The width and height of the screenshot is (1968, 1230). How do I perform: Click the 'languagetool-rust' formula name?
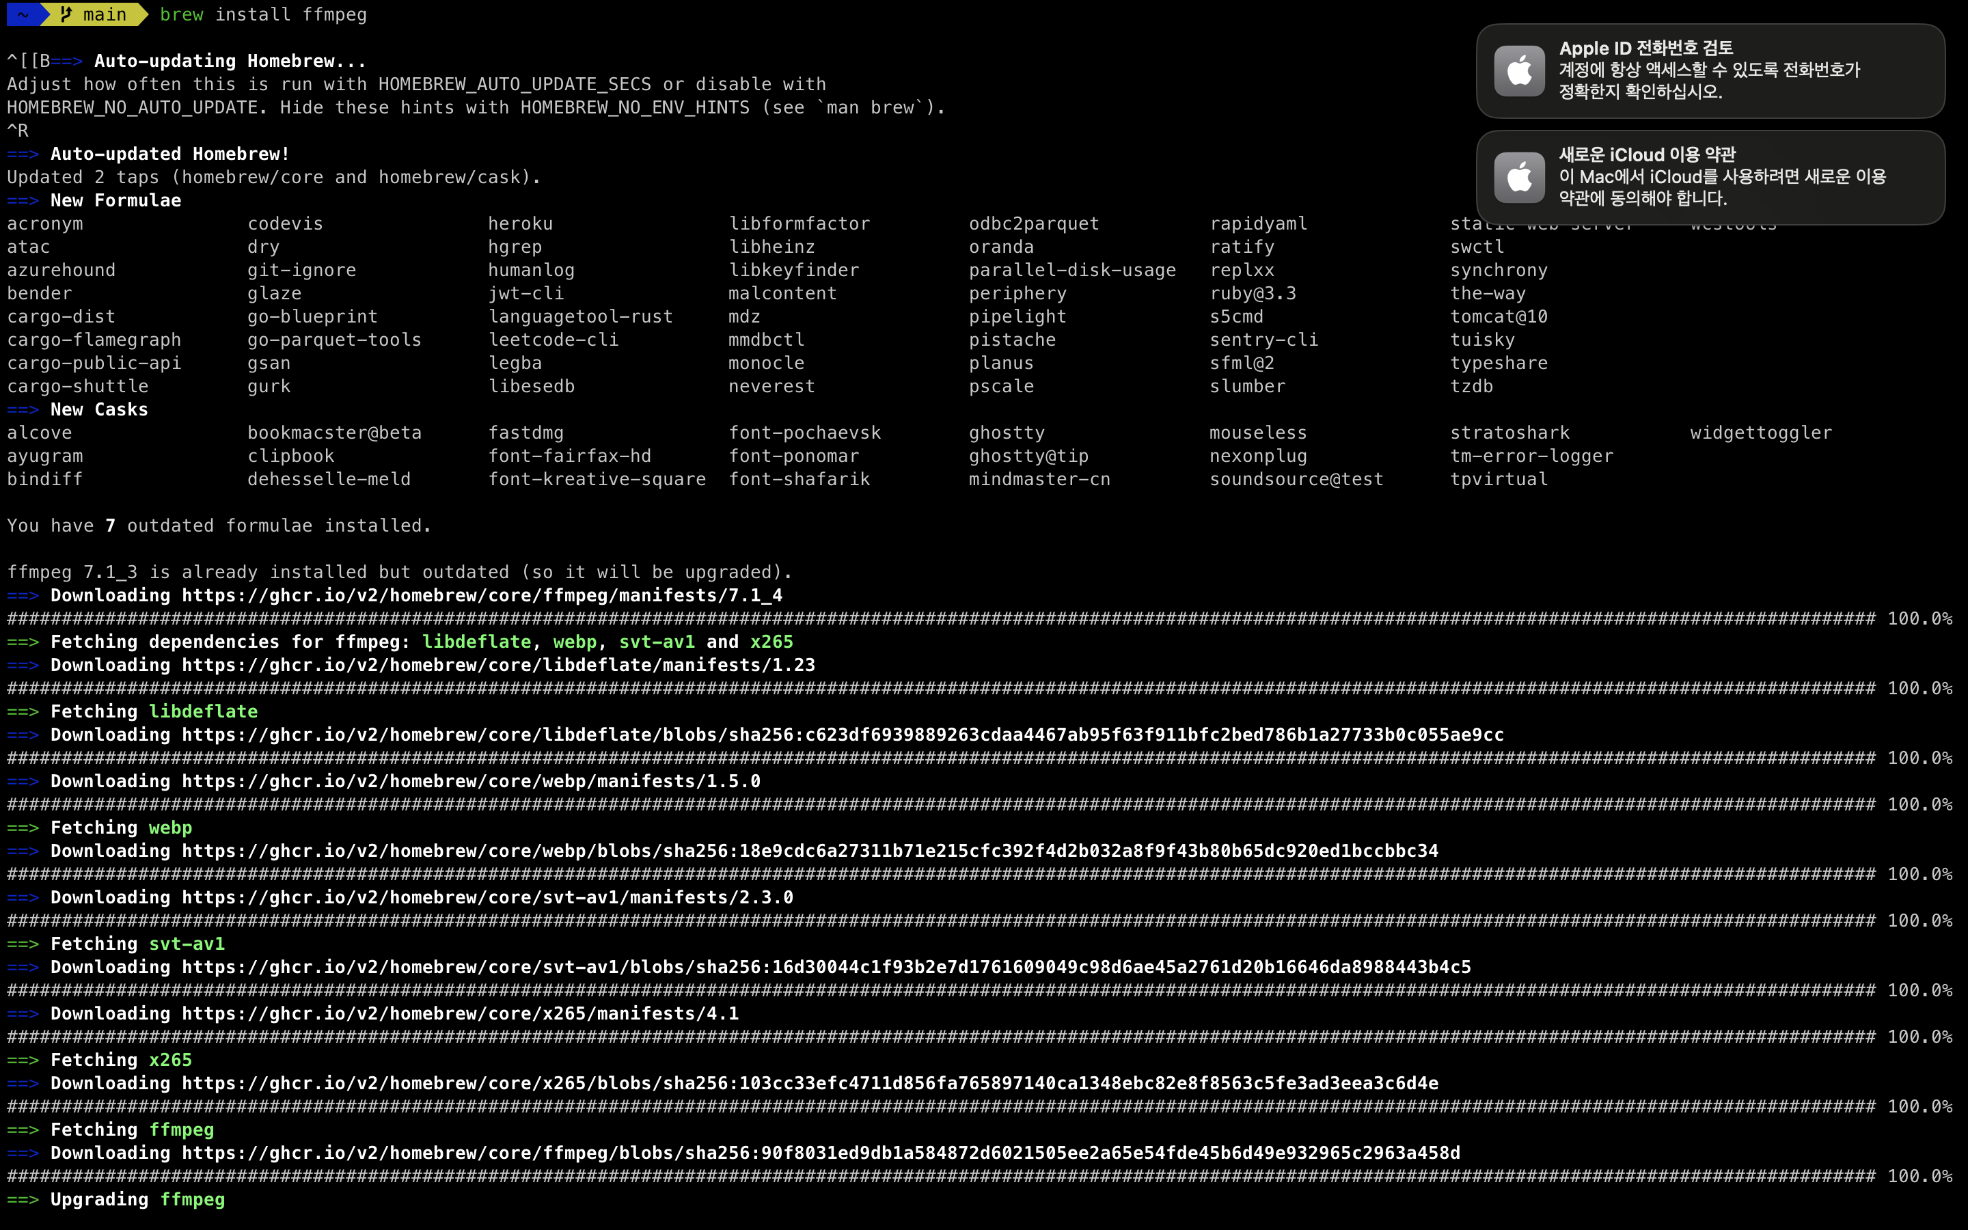[581, 316]
